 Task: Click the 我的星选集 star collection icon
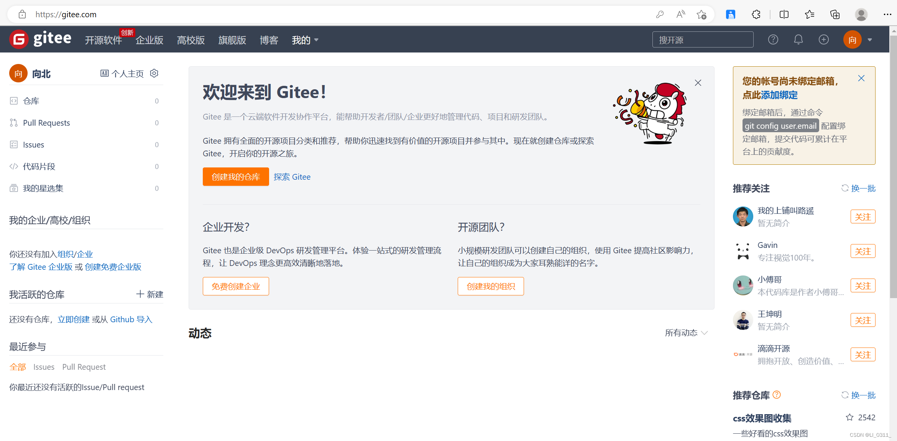click(14, 188)
